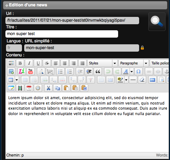Viewport: 170px width, 160px height.
Task: Open the HTML source editor button
Action: 152,80
